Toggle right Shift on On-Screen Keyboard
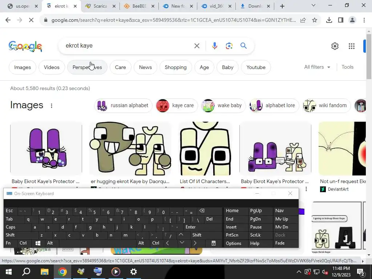Image resolution: width=372 pixels, height=279 pixels. pyautogui.click(x=206, y=235)
